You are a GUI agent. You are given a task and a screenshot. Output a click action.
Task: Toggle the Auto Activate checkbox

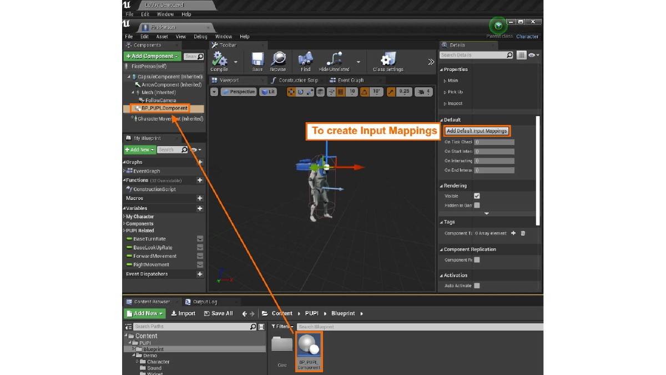click(477, 286)
